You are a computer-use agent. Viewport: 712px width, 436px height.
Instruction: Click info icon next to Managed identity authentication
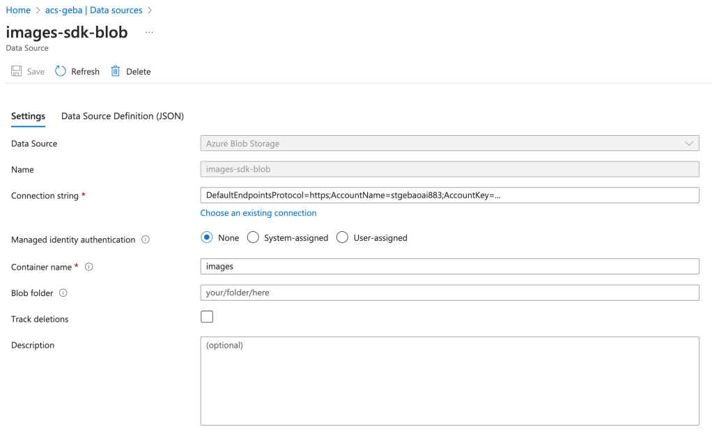(x=146, y=240)
